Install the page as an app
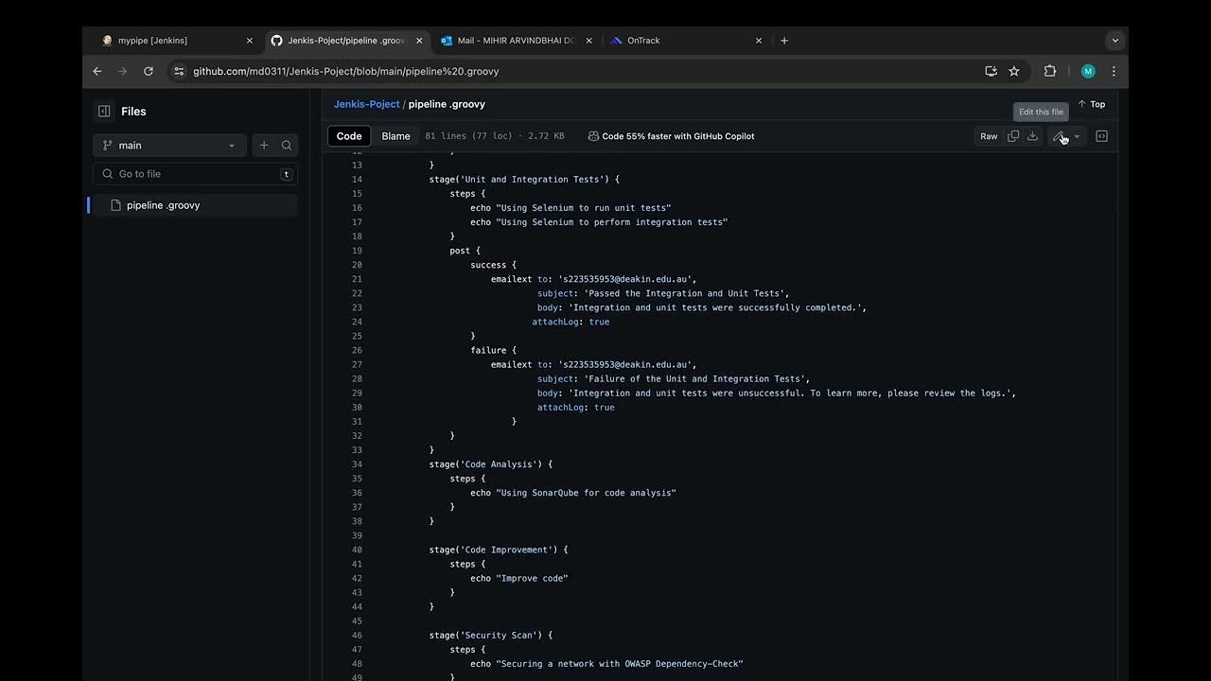Viewport: 1211px width, 681px height. click(991, 71)
